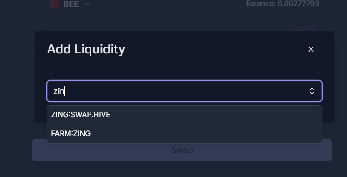This screenshot has width=347, height=177.
Task: Click the partially hidden max button above the dialog
Action: pos(304,29)
